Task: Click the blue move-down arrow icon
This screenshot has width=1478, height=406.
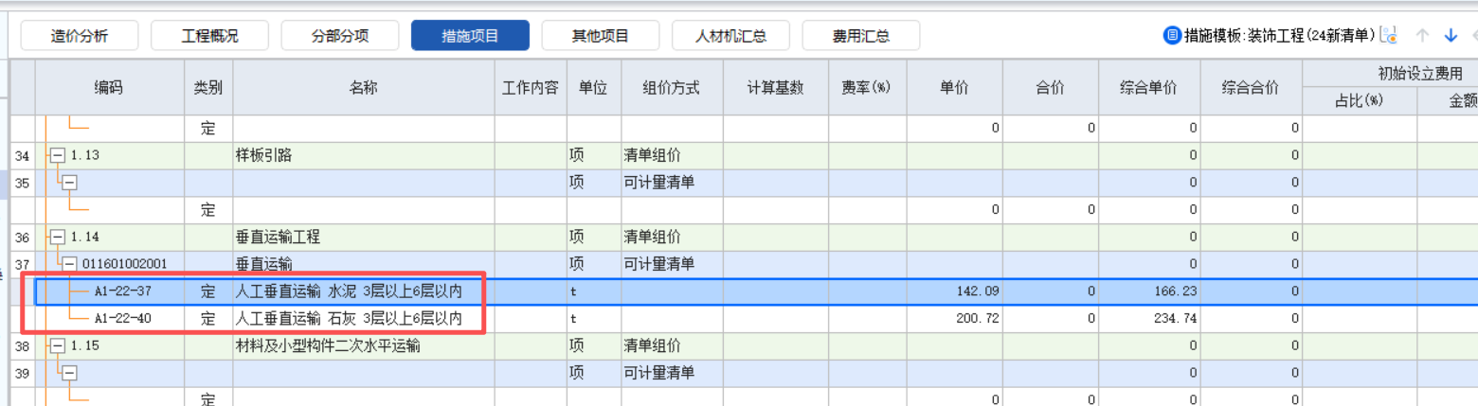Action: 1451,36
